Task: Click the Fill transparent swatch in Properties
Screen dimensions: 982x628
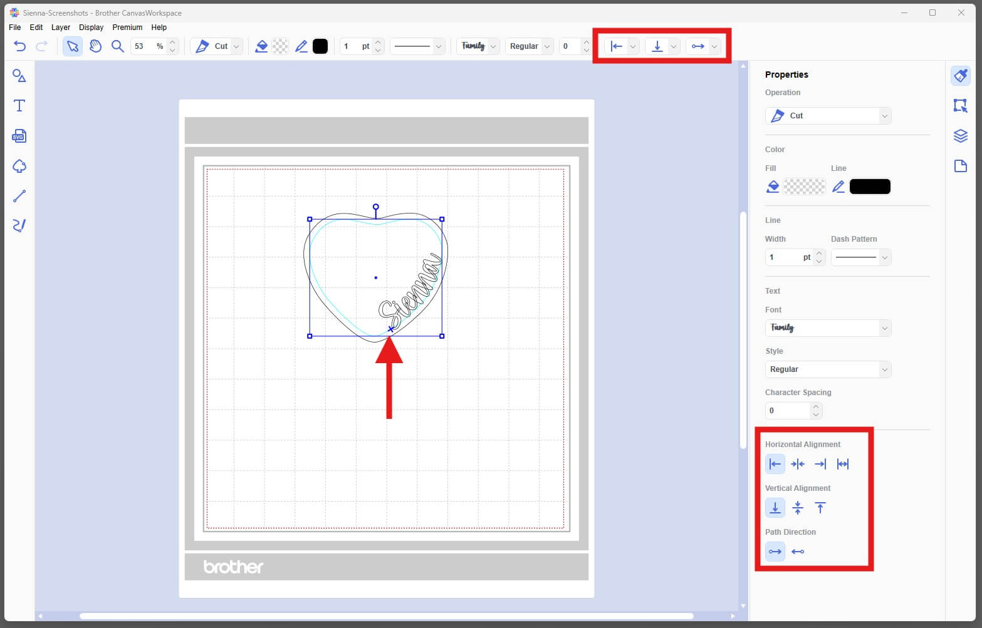Action: [x=805, y=187]
